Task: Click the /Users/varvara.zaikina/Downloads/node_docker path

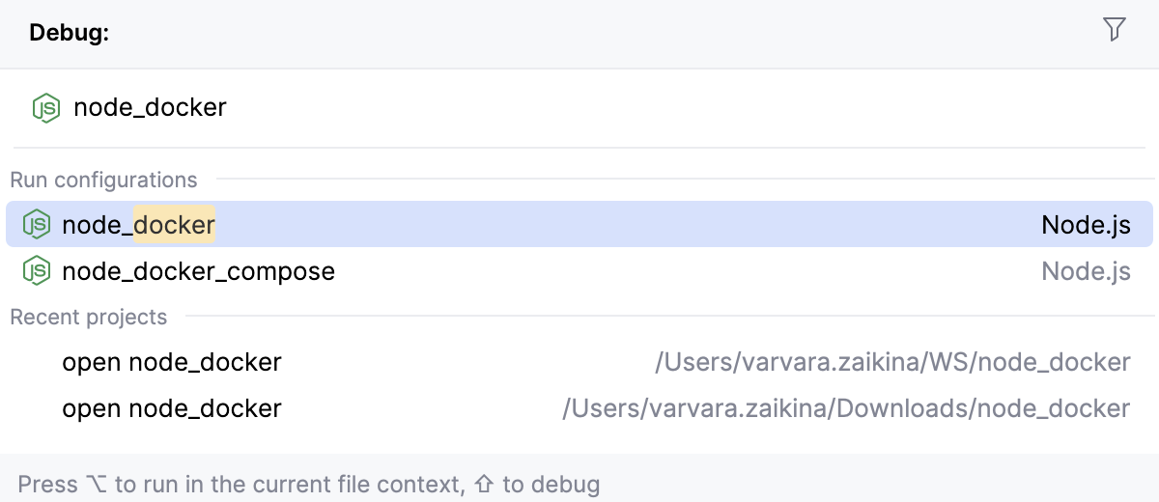Action: (845, 408)
